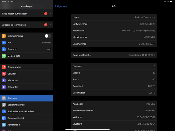Screen dimensions: 175x131
Task: Tap the Bedieningspaneel switches icon
Action: coord(4,105)
